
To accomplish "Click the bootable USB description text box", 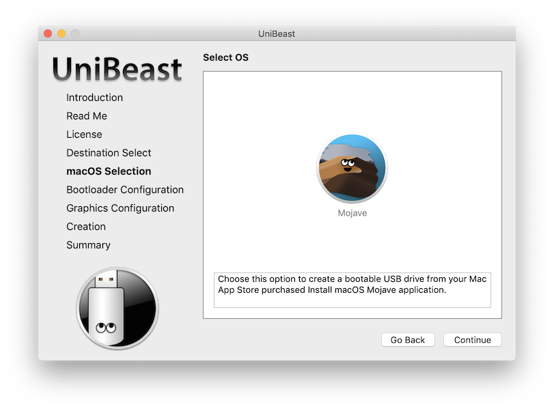I will 352,290.
